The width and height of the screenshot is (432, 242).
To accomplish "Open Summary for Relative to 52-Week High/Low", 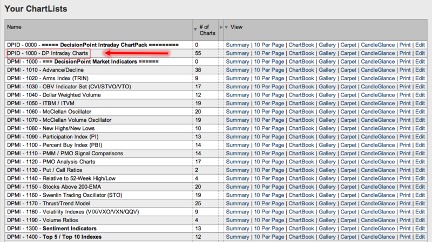I will [x=237, y=178].
